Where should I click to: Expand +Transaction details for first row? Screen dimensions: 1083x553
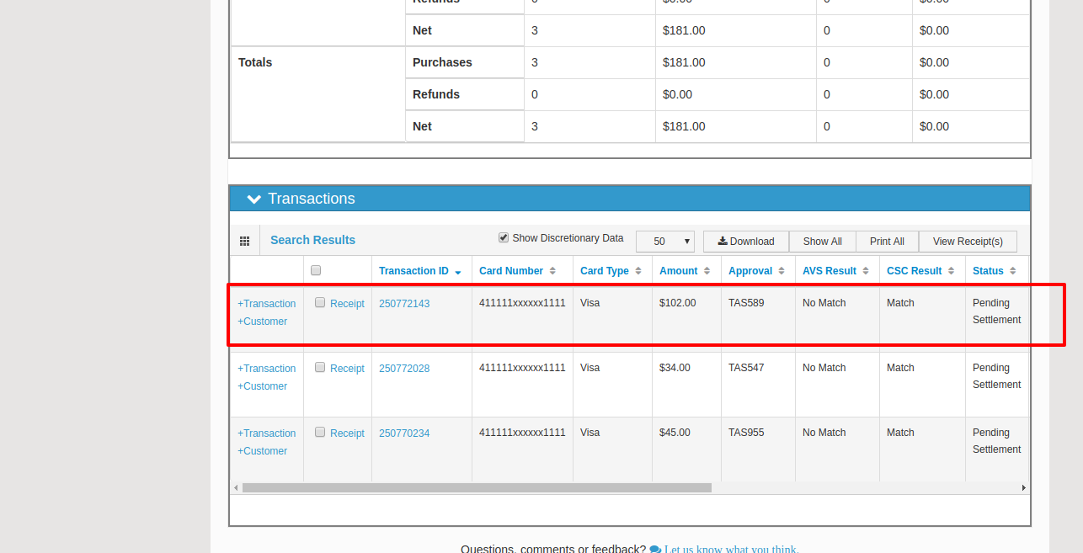pyautogui.click(x=267, y=304)
